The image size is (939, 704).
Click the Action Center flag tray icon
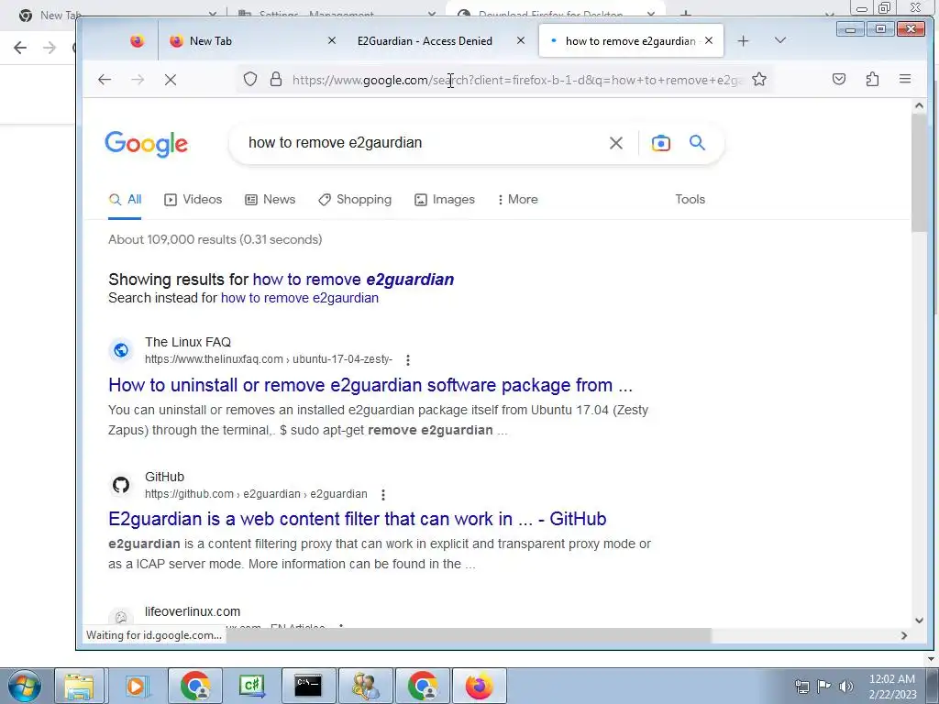(x=824, y=686)
